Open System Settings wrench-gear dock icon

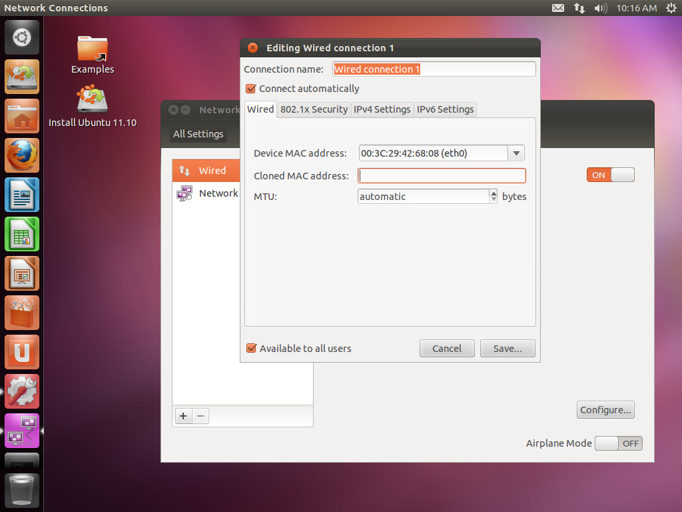[x=22, y=391]
